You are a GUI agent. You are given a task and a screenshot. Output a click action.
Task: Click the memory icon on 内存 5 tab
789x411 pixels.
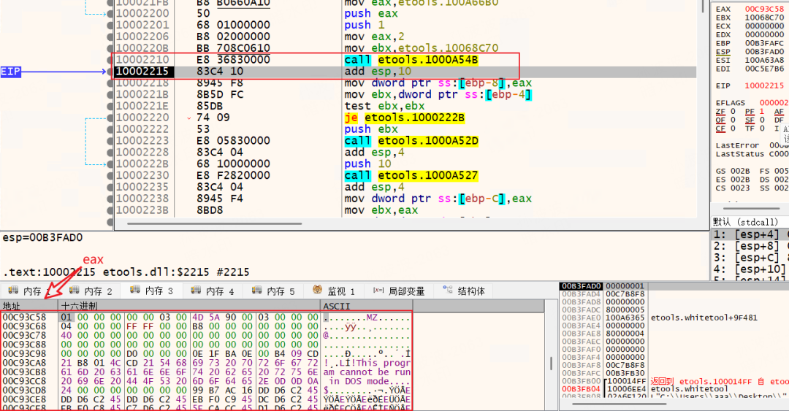click(256, 291)
